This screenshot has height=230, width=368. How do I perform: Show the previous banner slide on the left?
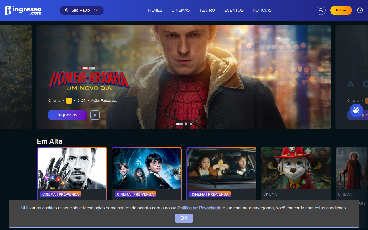coord(16,77)
